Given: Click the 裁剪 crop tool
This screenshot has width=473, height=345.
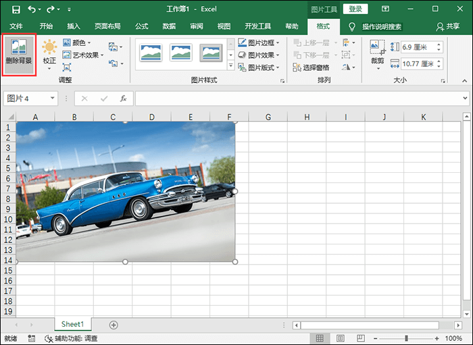Looking at the screenshot, I should tap(377, 54).
